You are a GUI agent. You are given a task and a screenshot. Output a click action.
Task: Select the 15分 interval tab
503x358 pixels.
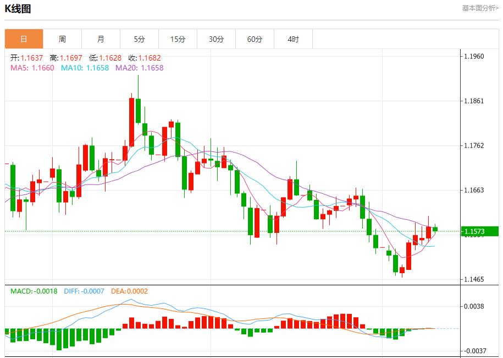tap(178, 39)
